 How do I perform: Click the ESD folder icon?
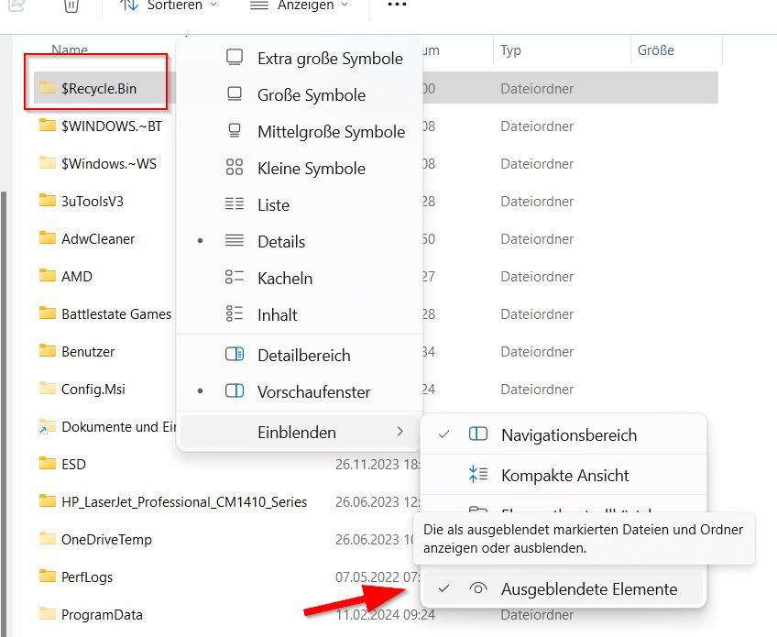[48, 464]
